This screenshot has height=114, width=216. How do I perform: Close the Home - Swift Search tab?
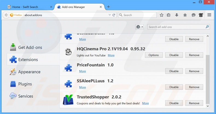pyautogui.click(x=51, y=7)
